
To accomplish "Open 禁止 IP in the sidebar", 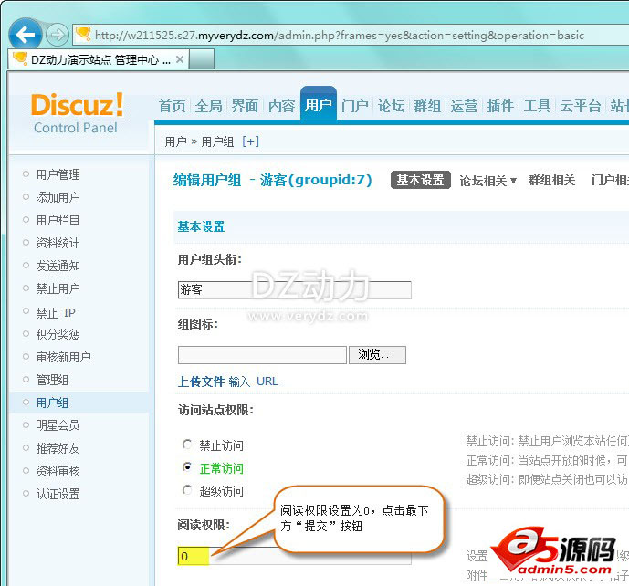I will [56, 312].
